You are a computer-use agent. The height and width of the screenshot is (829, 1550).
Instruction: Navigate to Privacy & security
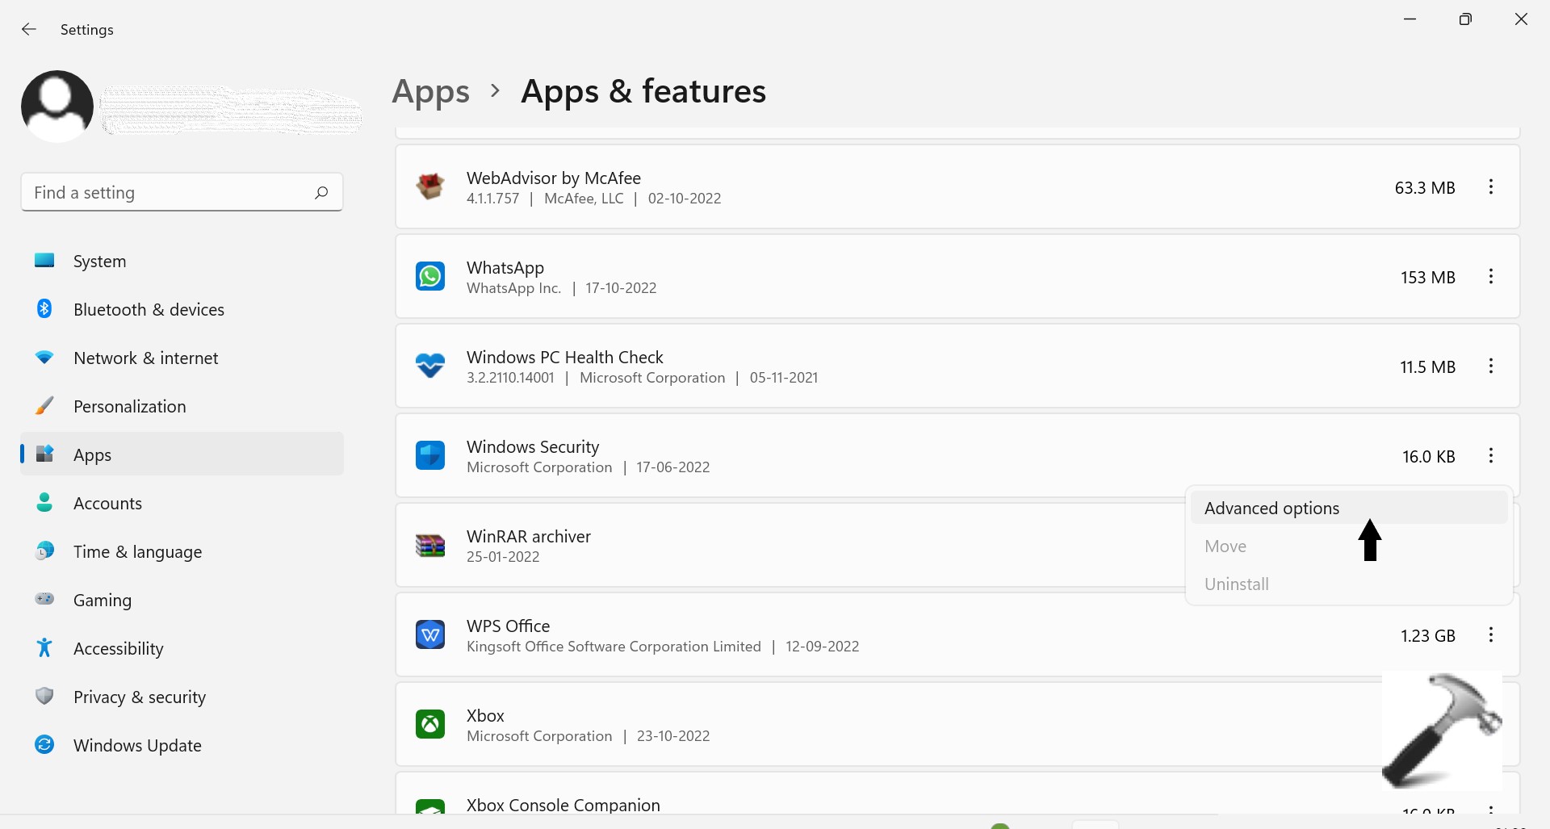[x=139, y=697]
